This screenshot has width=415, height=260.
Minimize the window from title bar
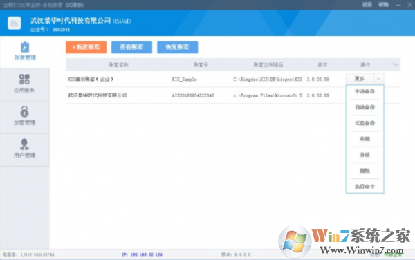pyautogui.click(x=398, y=5)
